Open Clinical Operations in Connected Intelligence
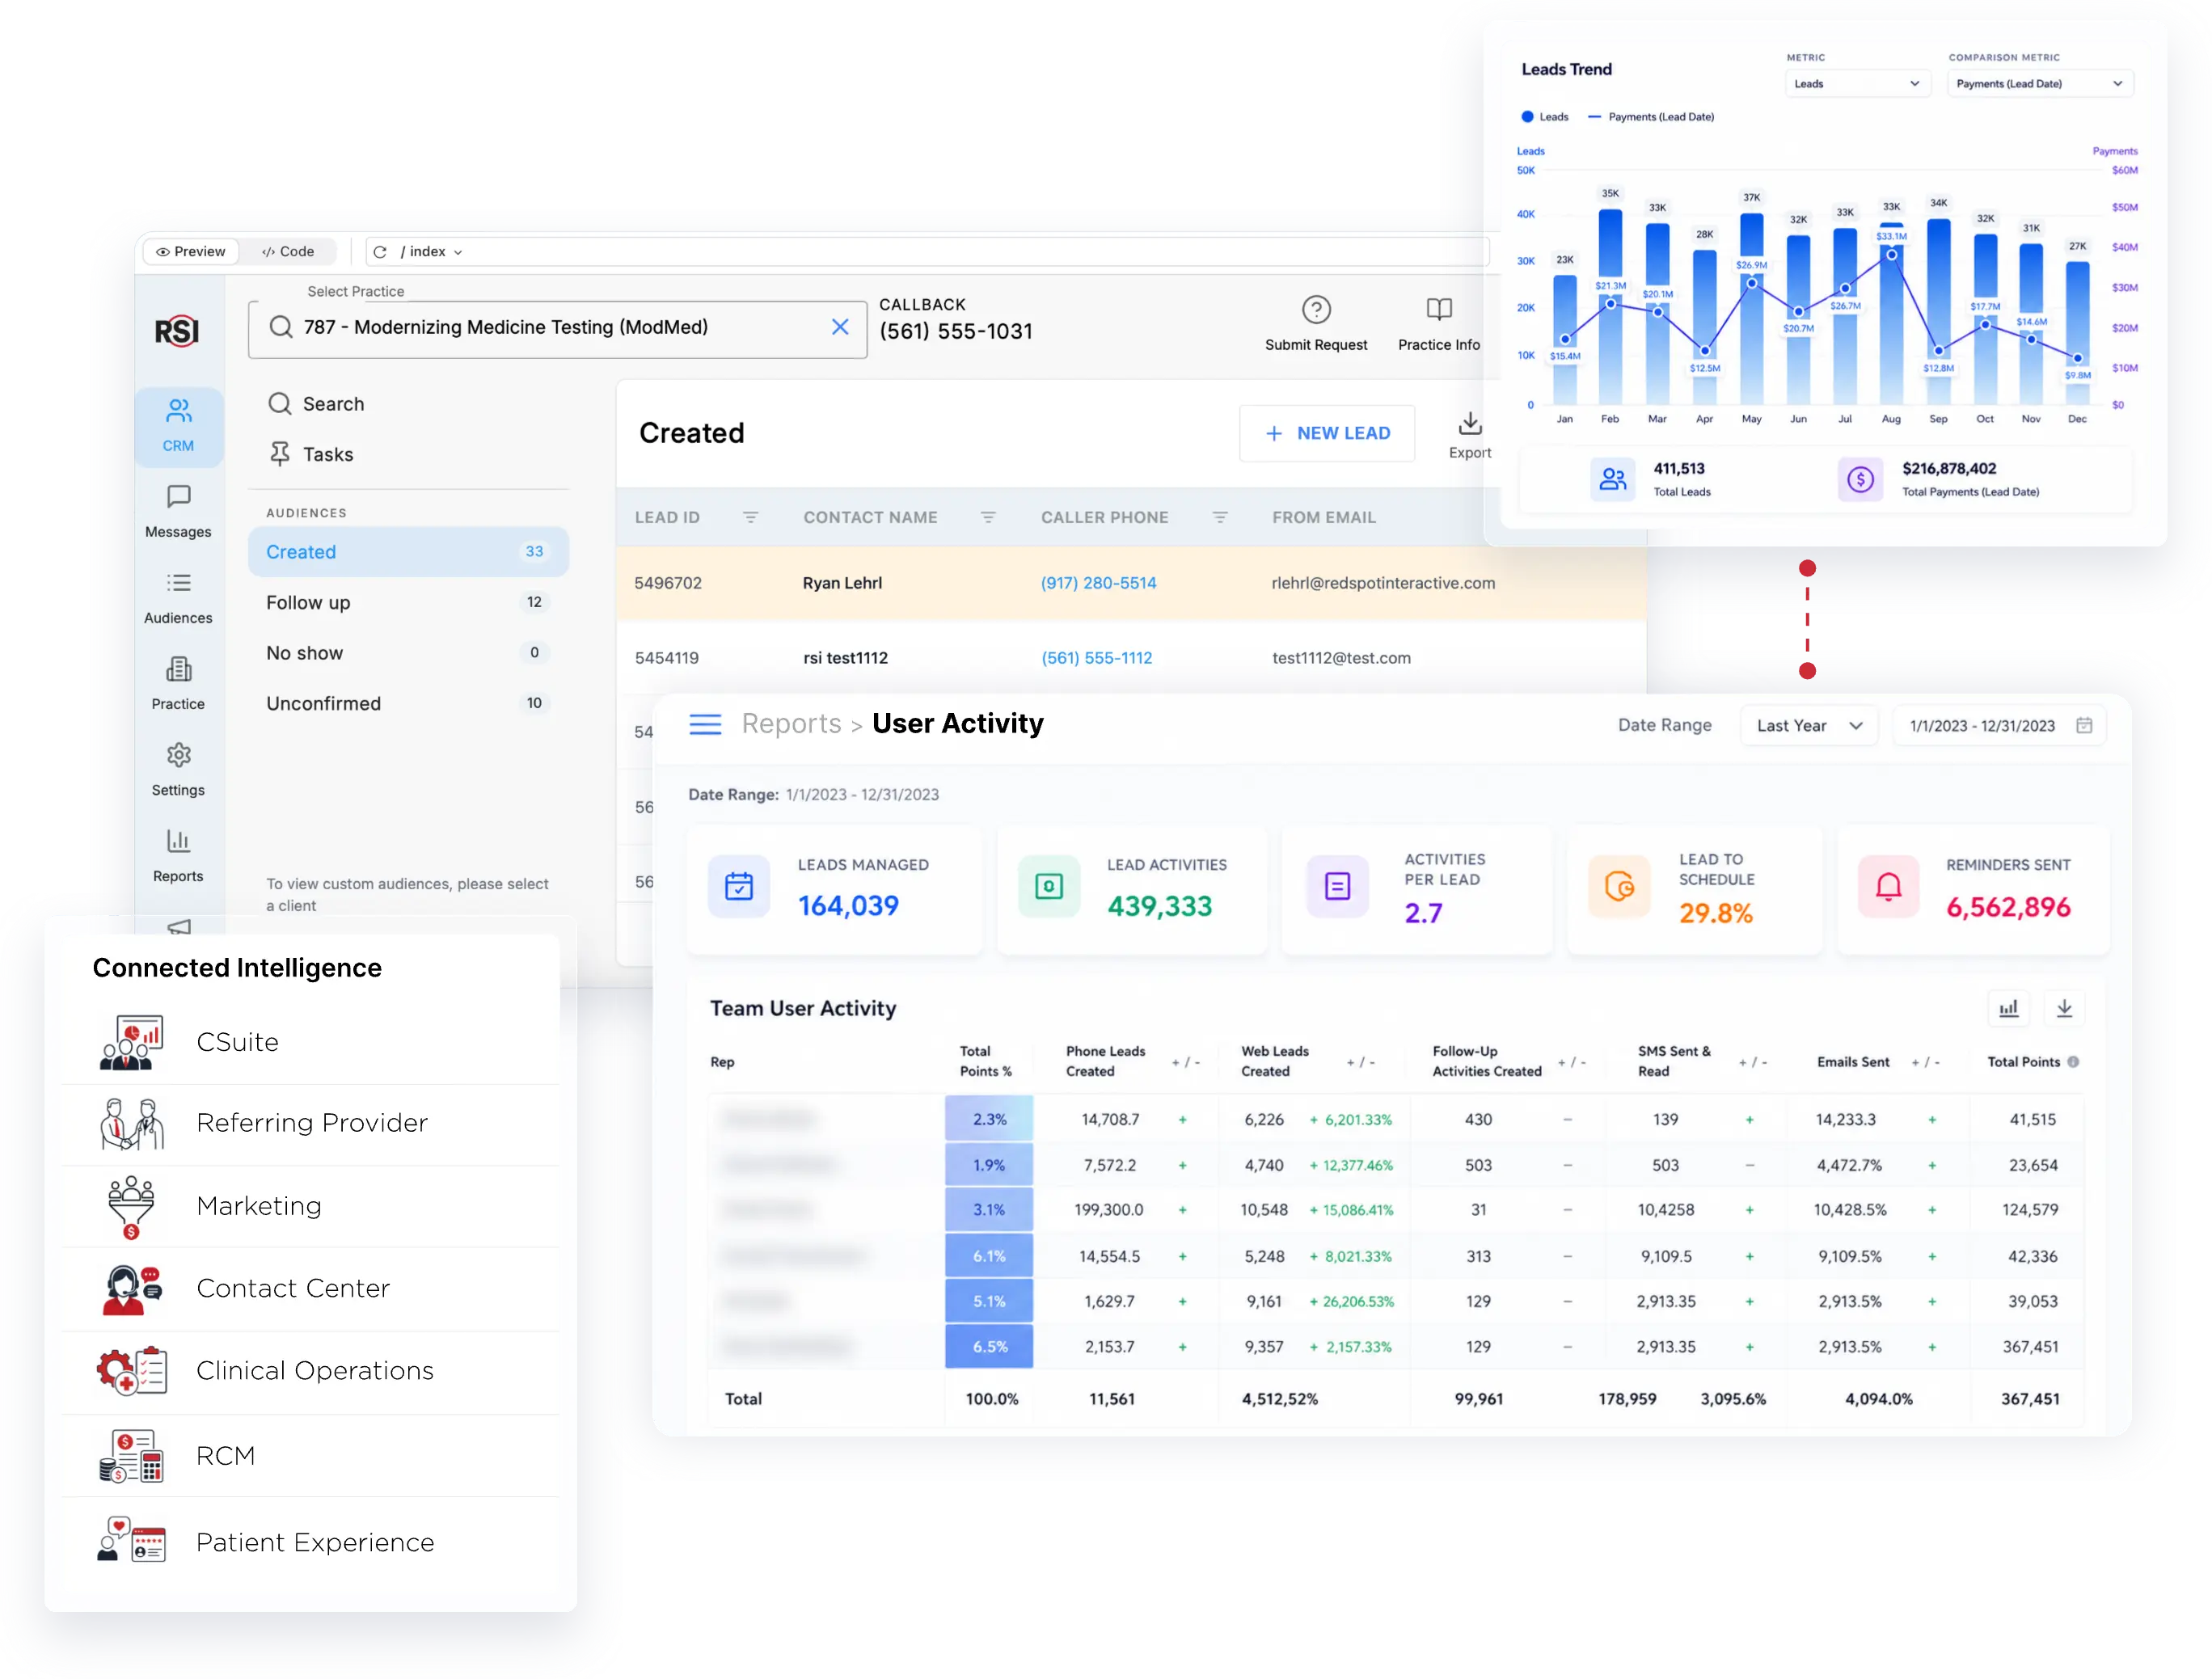2212x1679 pixels. coord(310,1371)
